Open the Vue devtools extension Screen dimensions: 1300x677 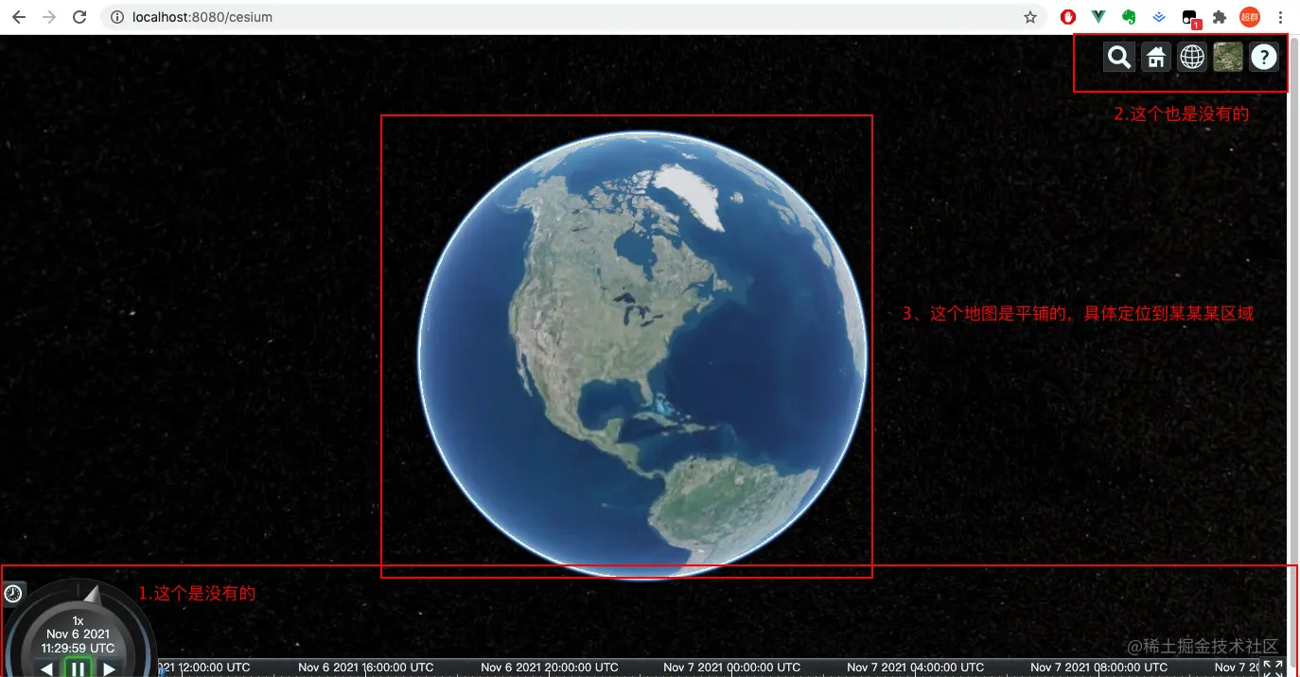pos(1098,17)
